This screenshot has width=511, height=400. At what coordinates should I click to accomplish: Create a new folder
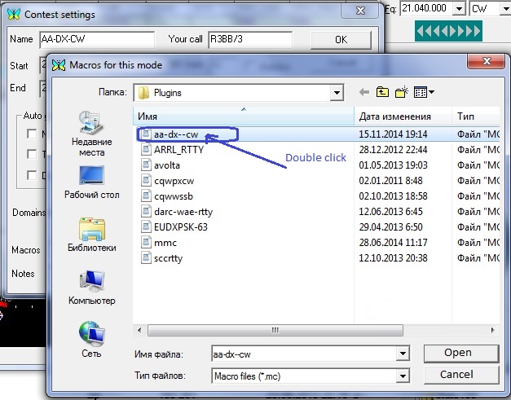[402, 93]
